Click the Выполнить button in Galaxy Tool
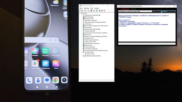Viewport: 182px width, 102px height. point(164,11)
